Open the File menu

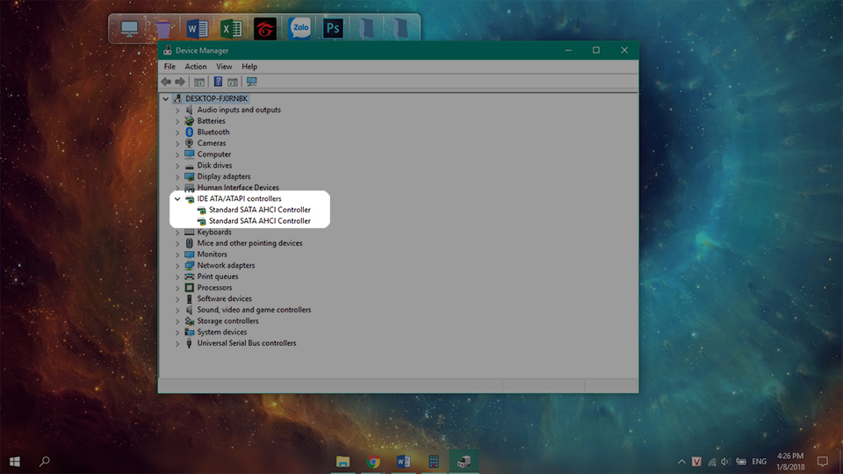tap(169, 67)
